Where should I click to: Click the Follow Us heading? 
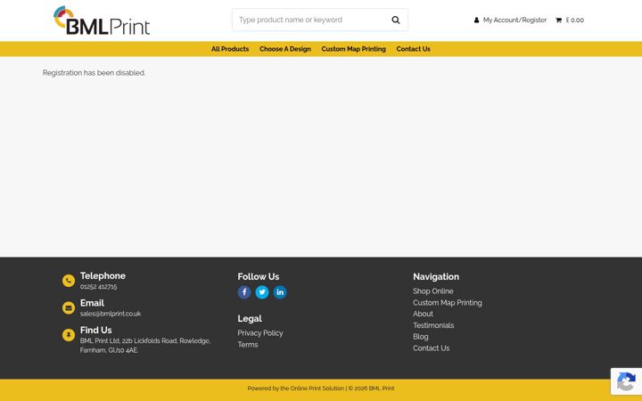tap(259, 276)
